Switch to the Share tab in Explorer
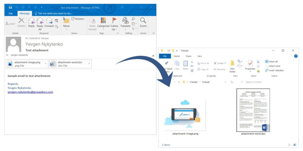Screen dimensions: 303x151 188,56
